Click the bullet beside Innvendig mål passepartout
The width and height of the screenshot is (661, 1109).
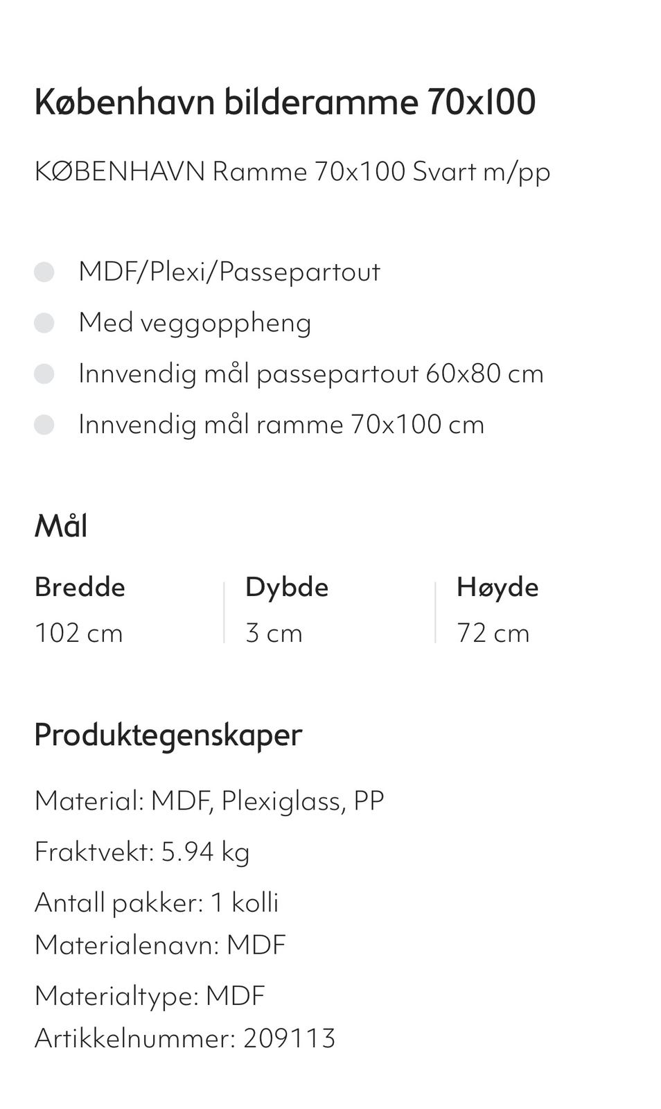tap(44, 374)
